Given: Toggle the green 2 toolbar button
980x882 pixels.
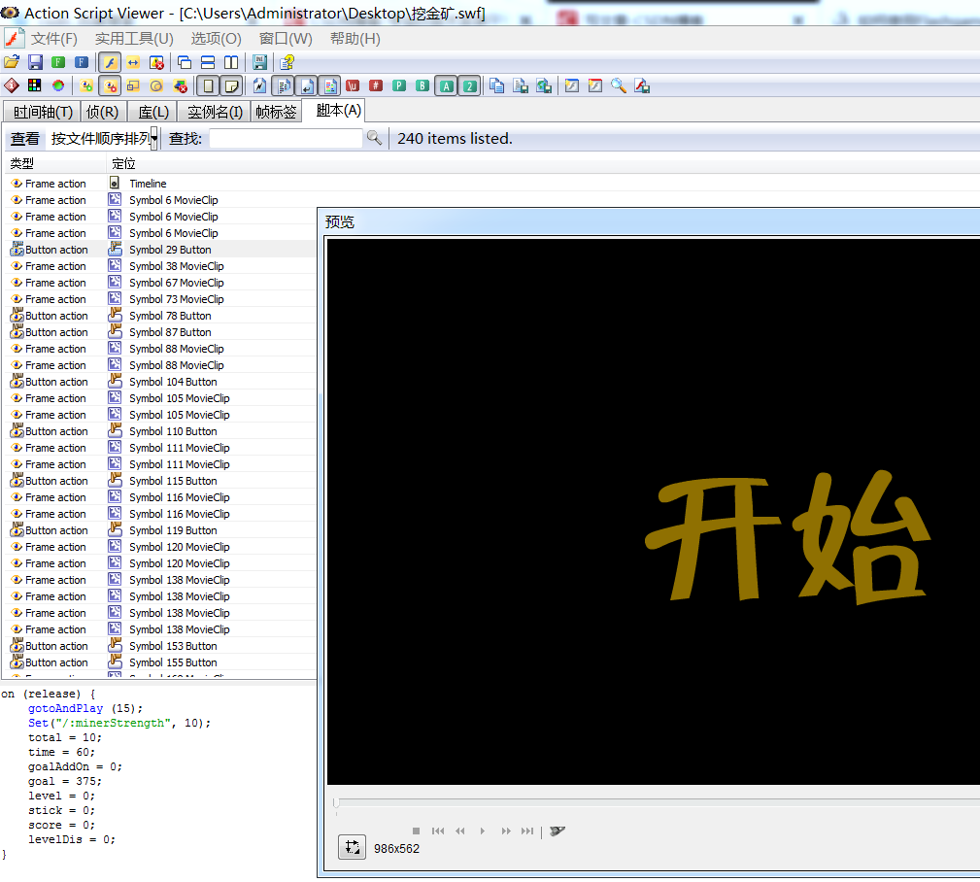Looking at the screenshot, I should coord(469,85).
